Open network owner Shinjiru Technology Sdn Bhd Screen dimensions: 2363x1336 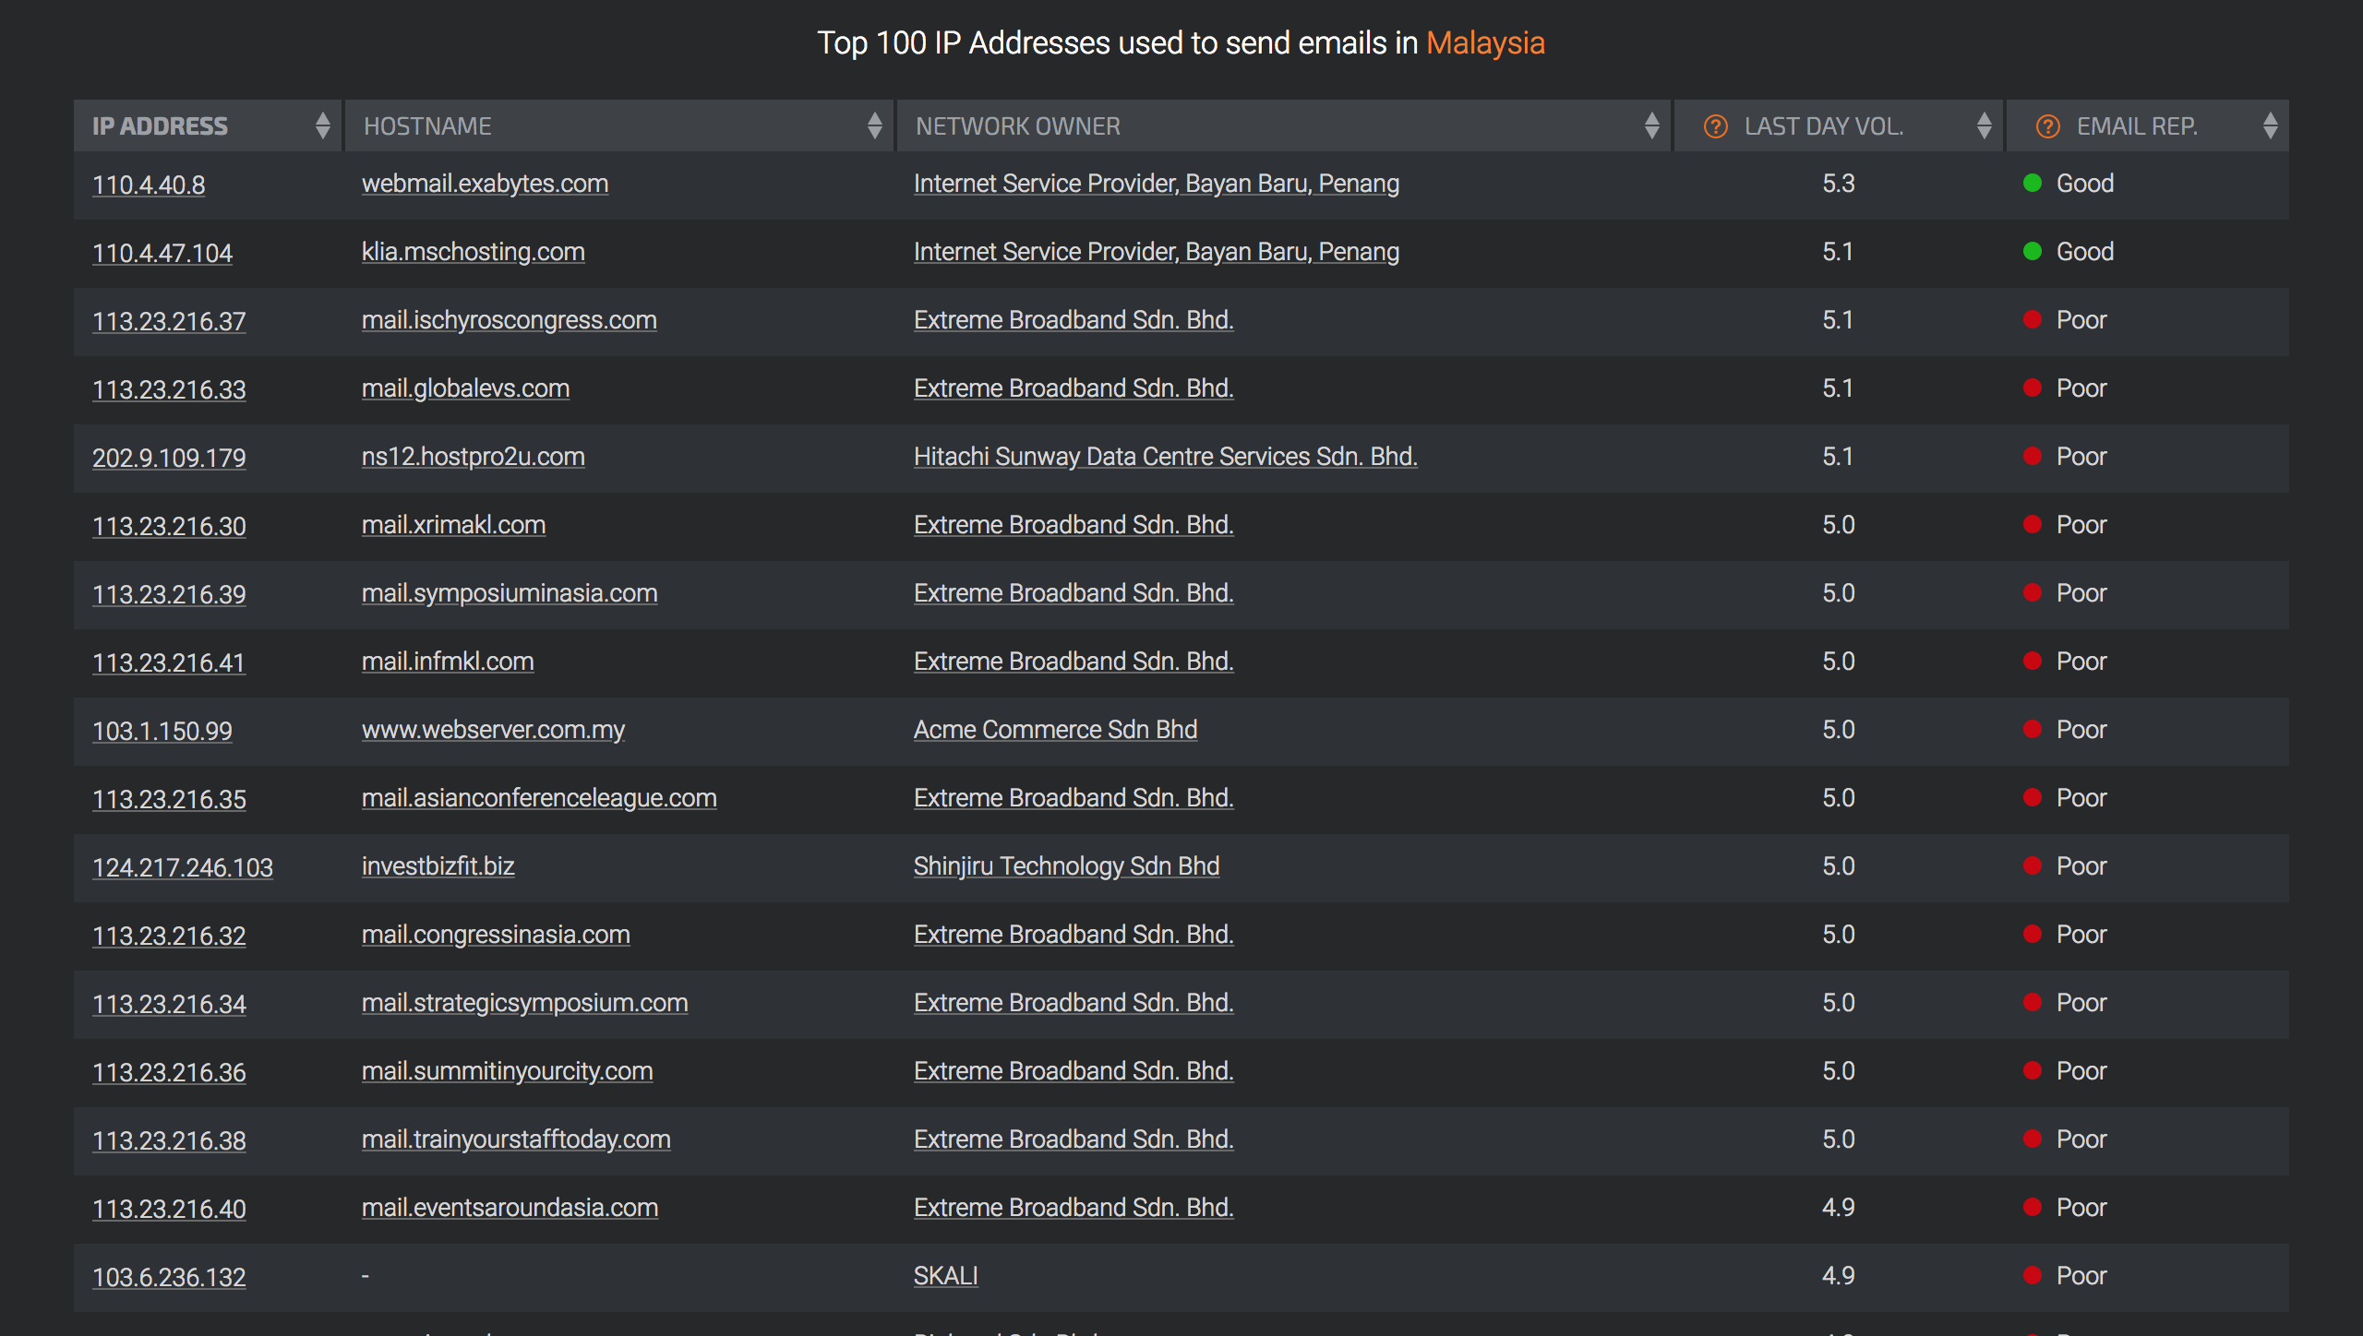point(1066,866)
